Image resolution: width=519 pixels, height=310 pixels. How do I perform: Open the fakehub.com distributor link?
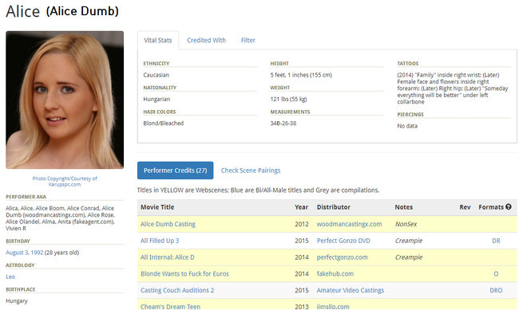click(x=335, y=273)
